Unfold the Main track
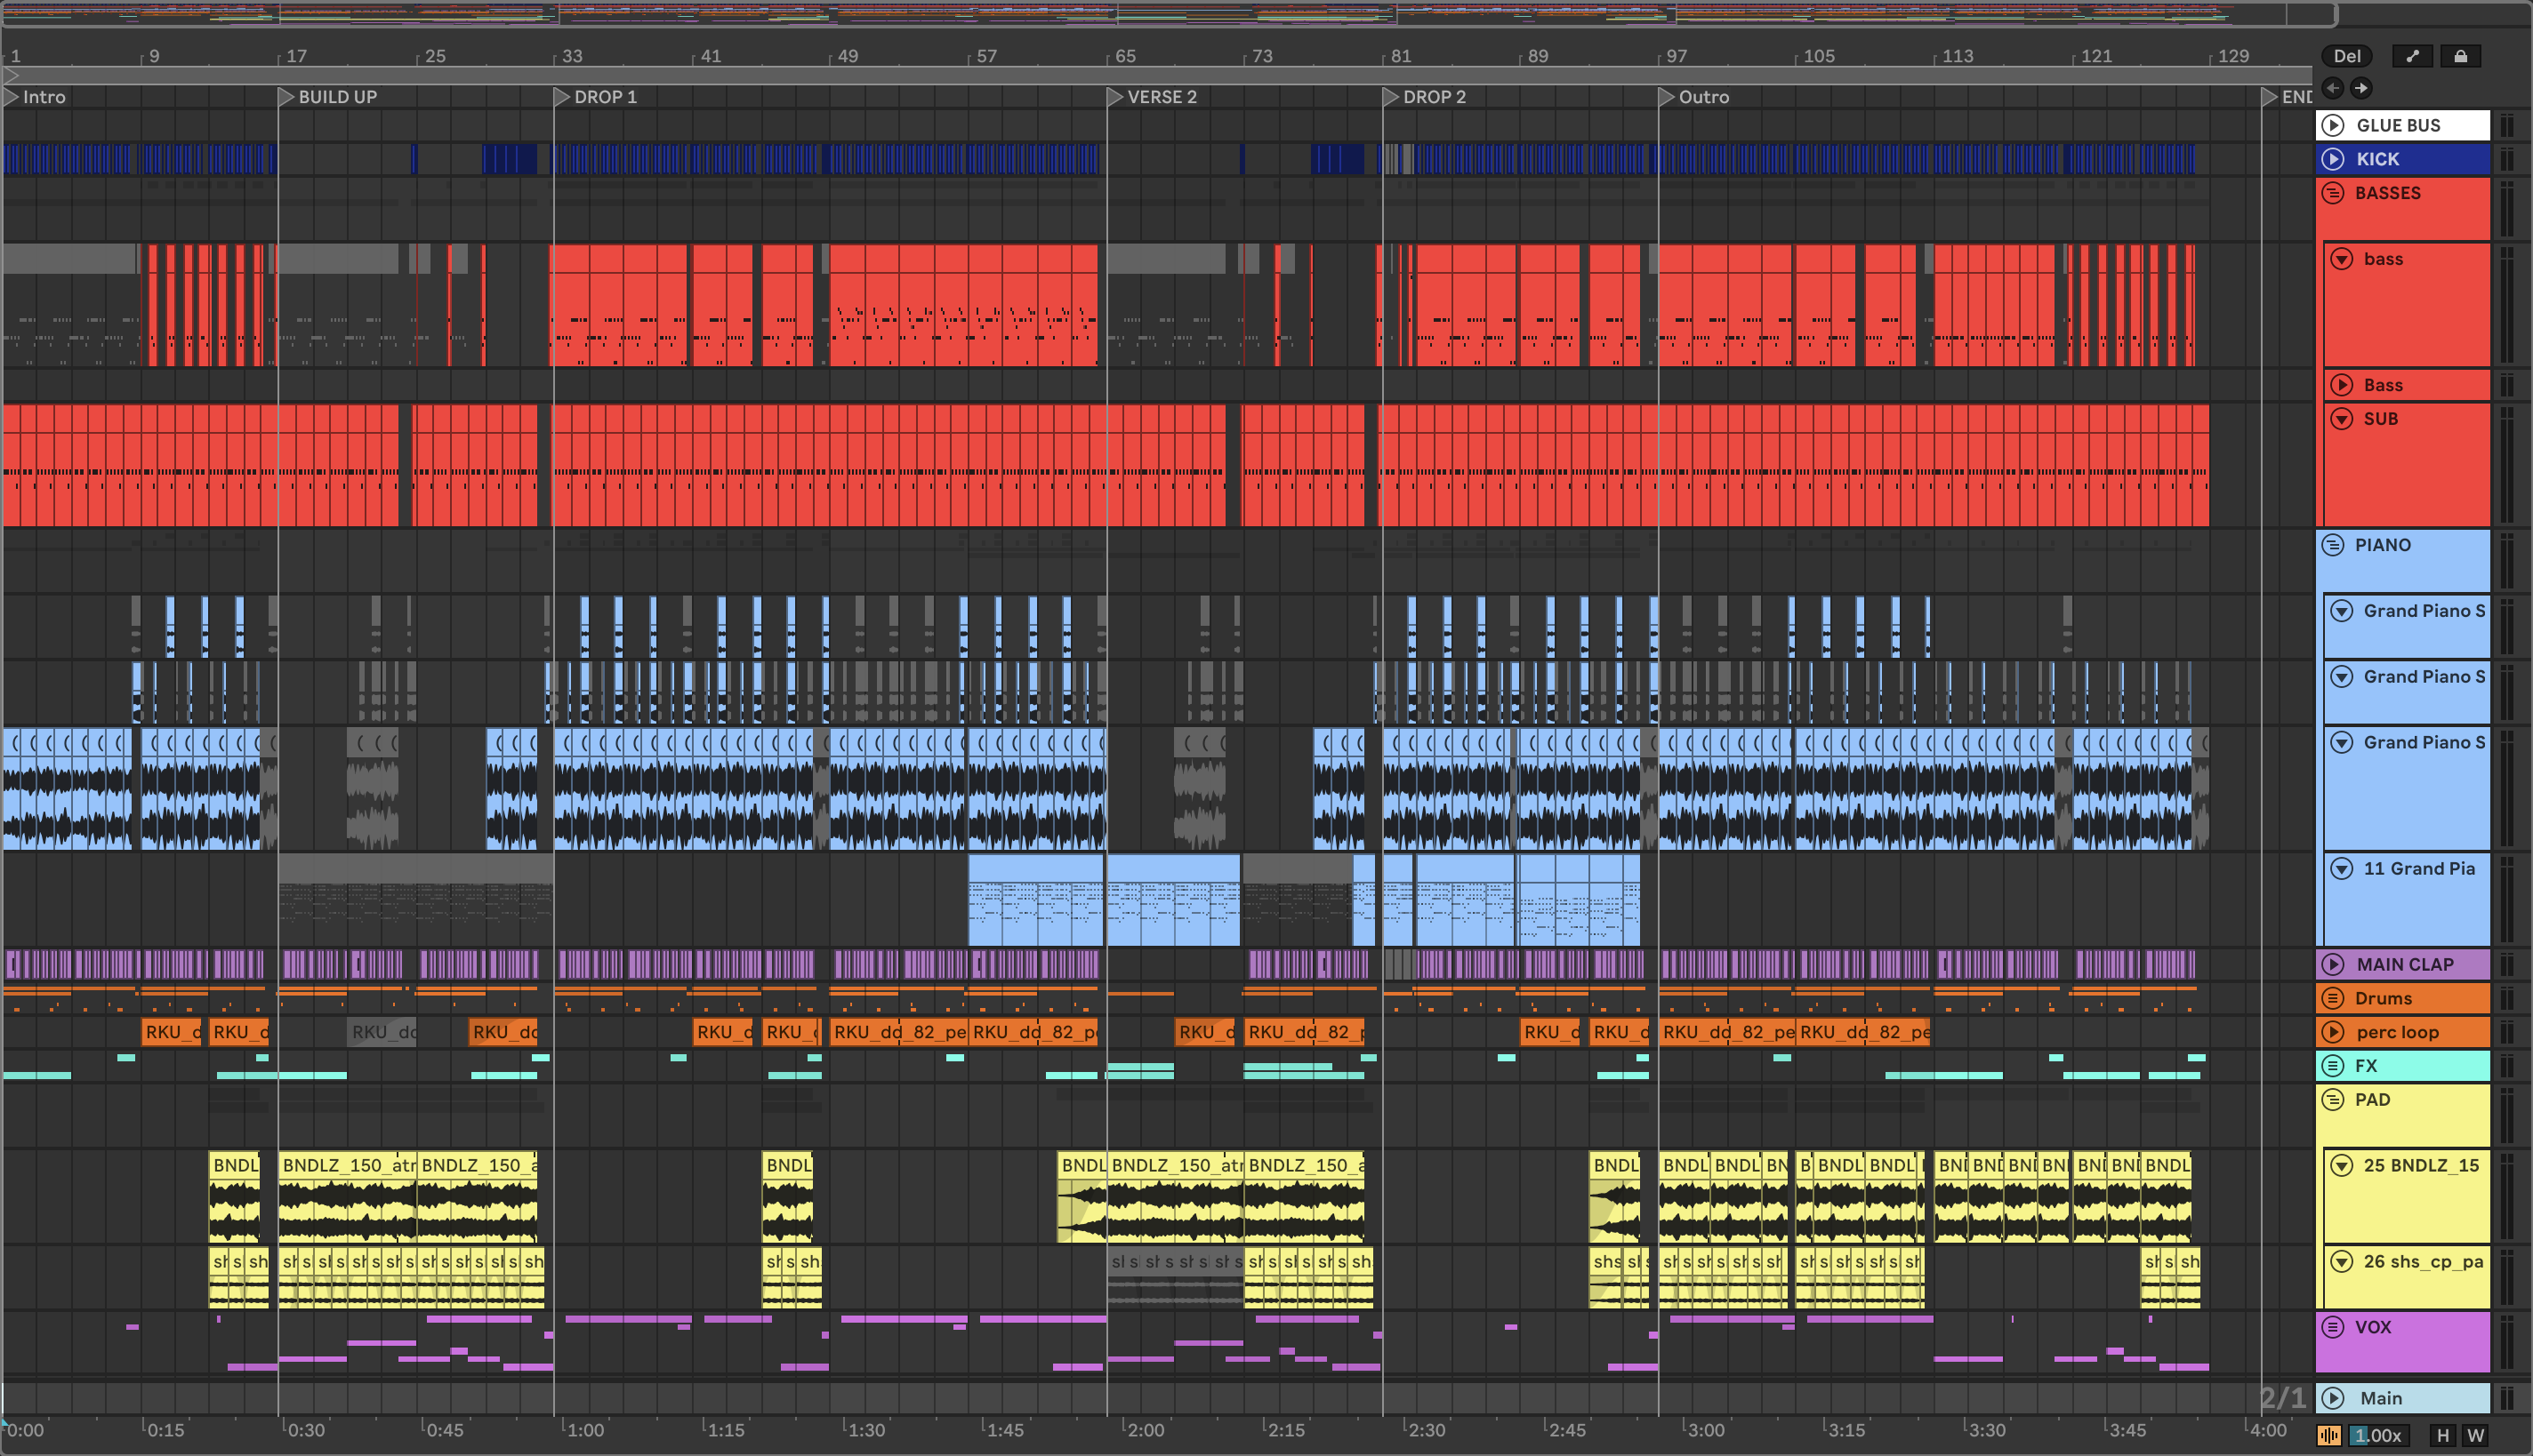2533x1456 pixels. pyautogui.click(x=2333, y=1398)
